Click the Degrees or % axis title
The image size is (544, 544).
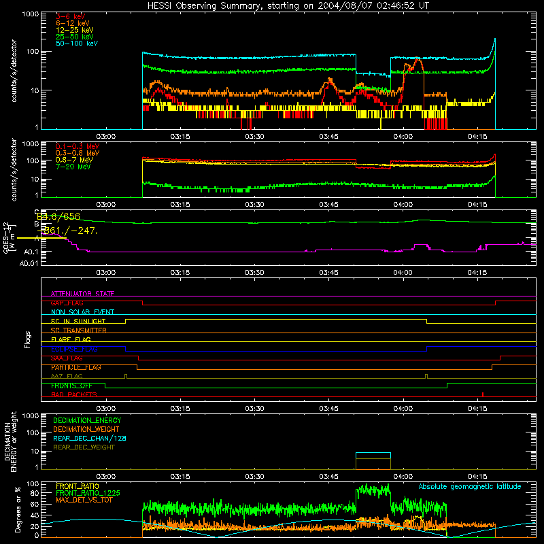18,509
